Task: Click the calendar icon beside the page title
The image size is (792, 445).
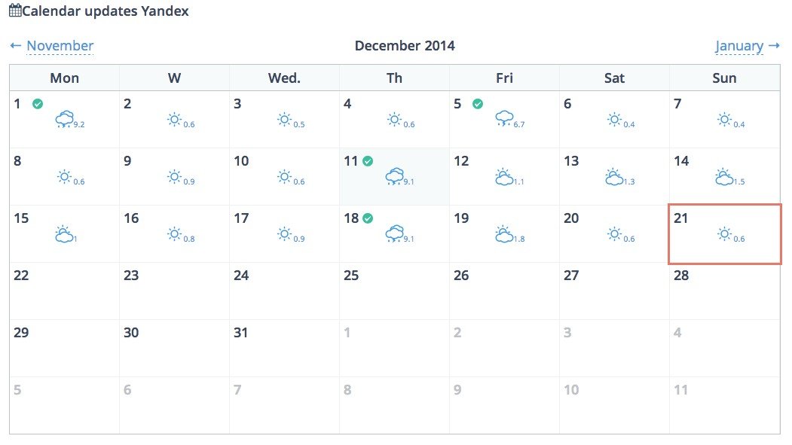Action: (15, 10)
